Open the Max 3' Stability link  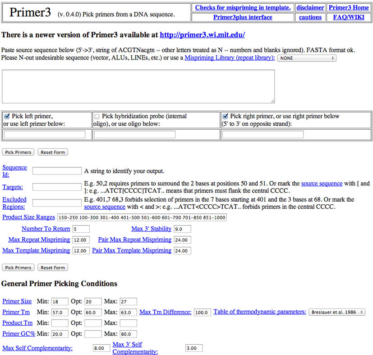pos(151,229)
